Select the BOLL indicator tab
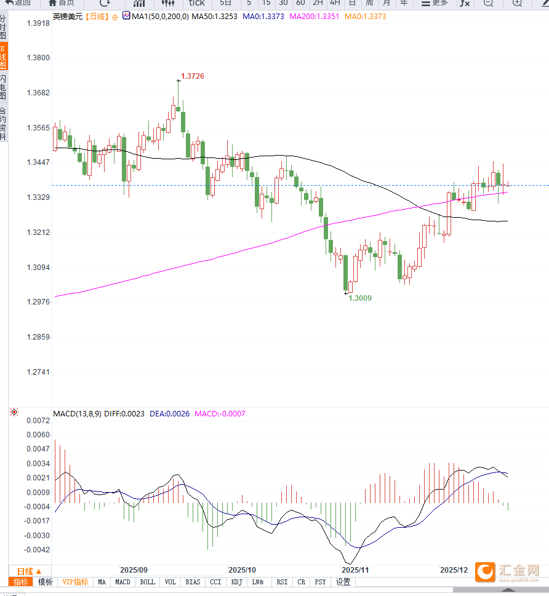549x596 pixels. click(x=148, y=582)
